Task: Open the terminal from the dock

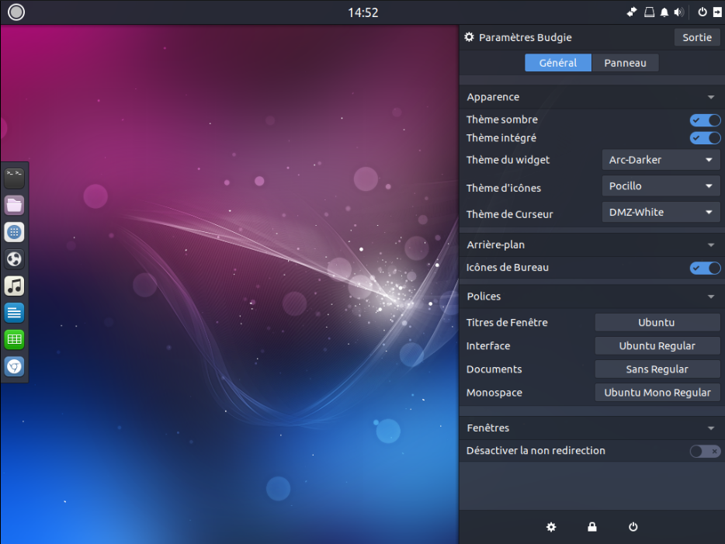Action: click(15, 178)
